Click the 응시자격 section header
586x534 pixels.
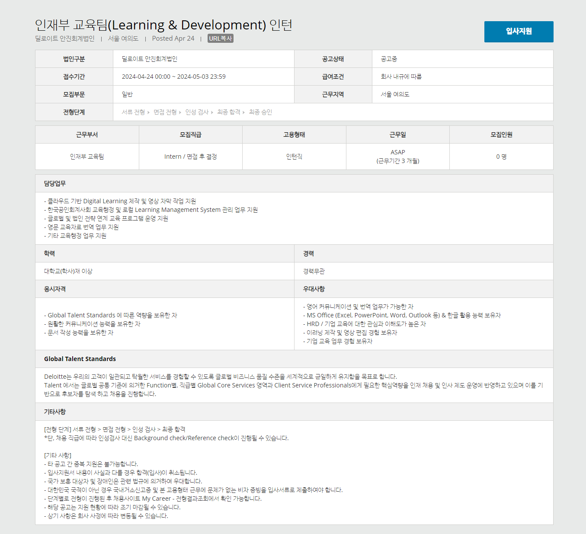(x=165, y=289)
